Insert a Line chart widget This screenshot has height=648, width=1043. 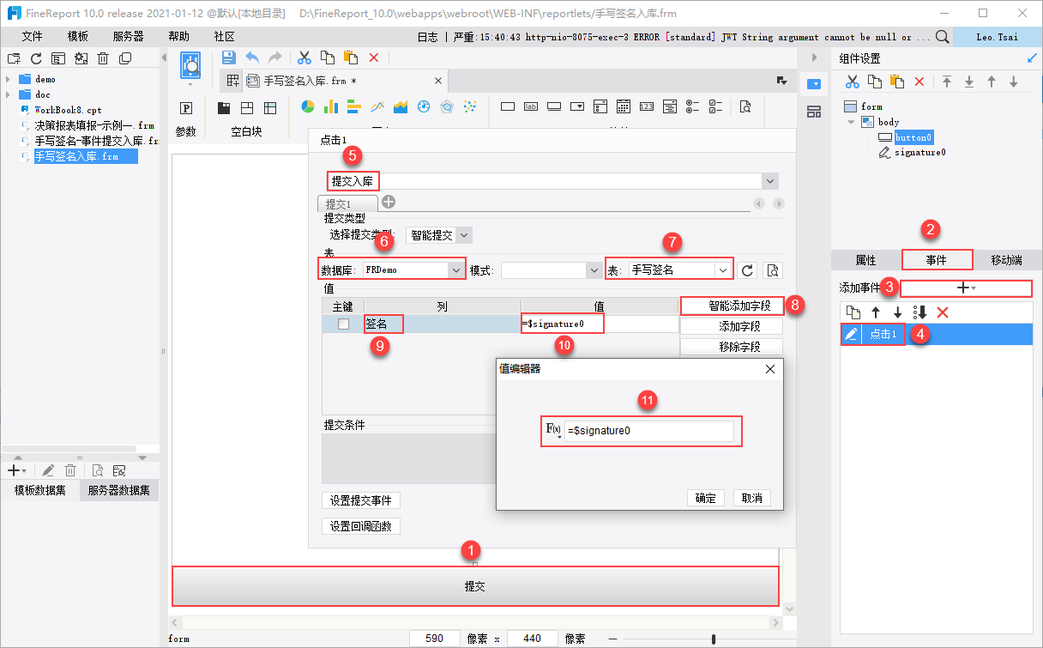(x=377, y=107)
